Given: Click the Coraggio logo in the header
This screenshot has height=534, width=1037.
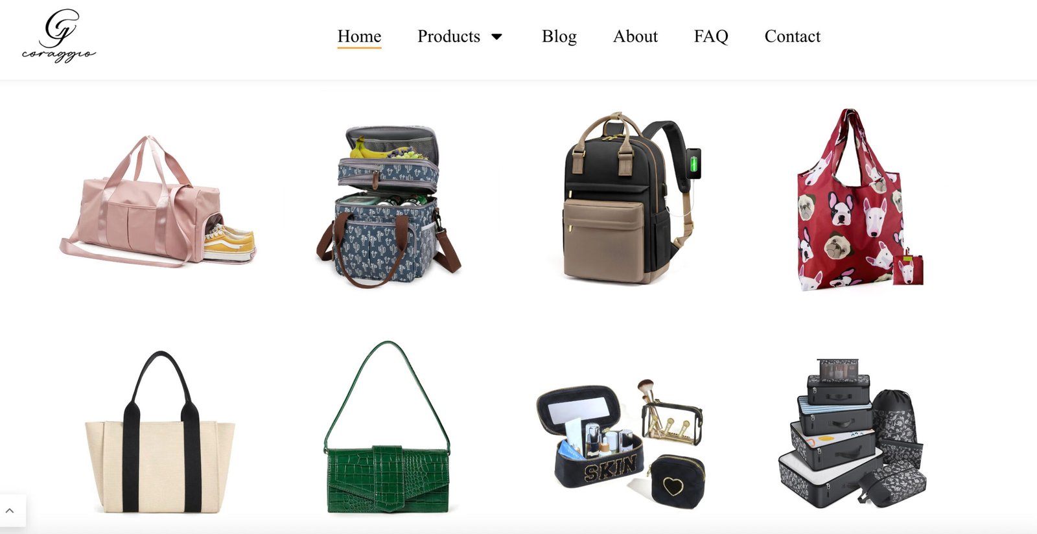Looking at the screenshot, I should tap(58, 36).
